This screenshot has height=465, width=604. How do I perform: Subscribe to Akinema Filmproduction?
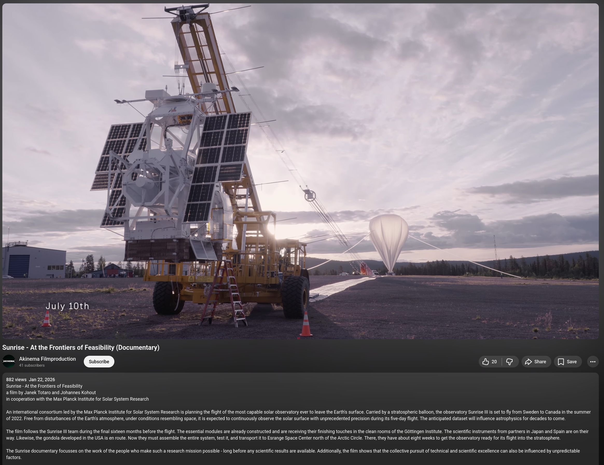point(99,362)
